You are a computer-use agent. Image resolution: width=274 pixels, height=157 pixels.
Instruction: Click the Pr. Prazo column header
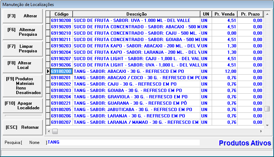pyautogui.click(x=250, y=14)
